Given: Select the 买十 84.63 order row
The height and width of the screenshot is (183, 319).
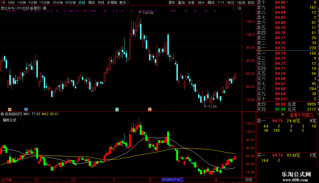Looking at the screenshot, I should (287, 99).
